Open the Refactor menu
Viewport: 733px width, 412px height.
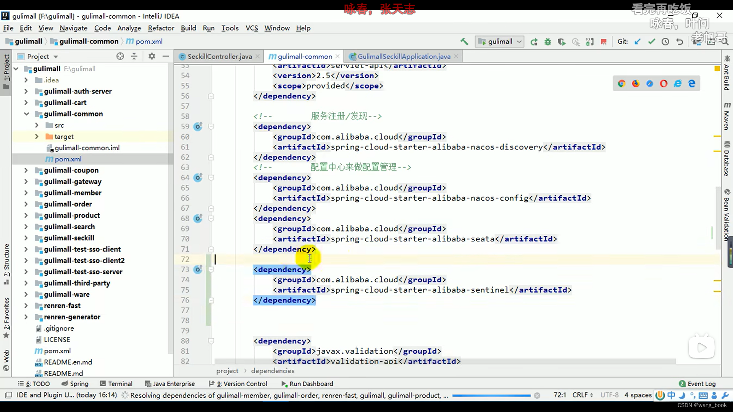161,28
